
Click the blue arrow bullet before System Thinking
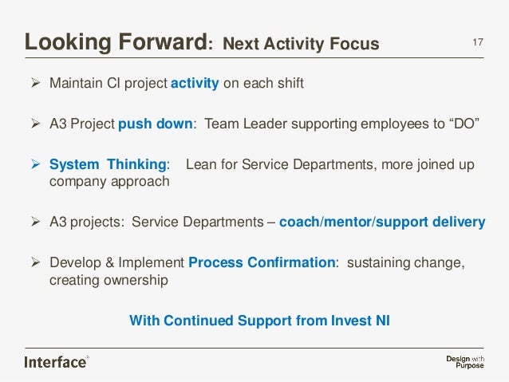[35, 164]
